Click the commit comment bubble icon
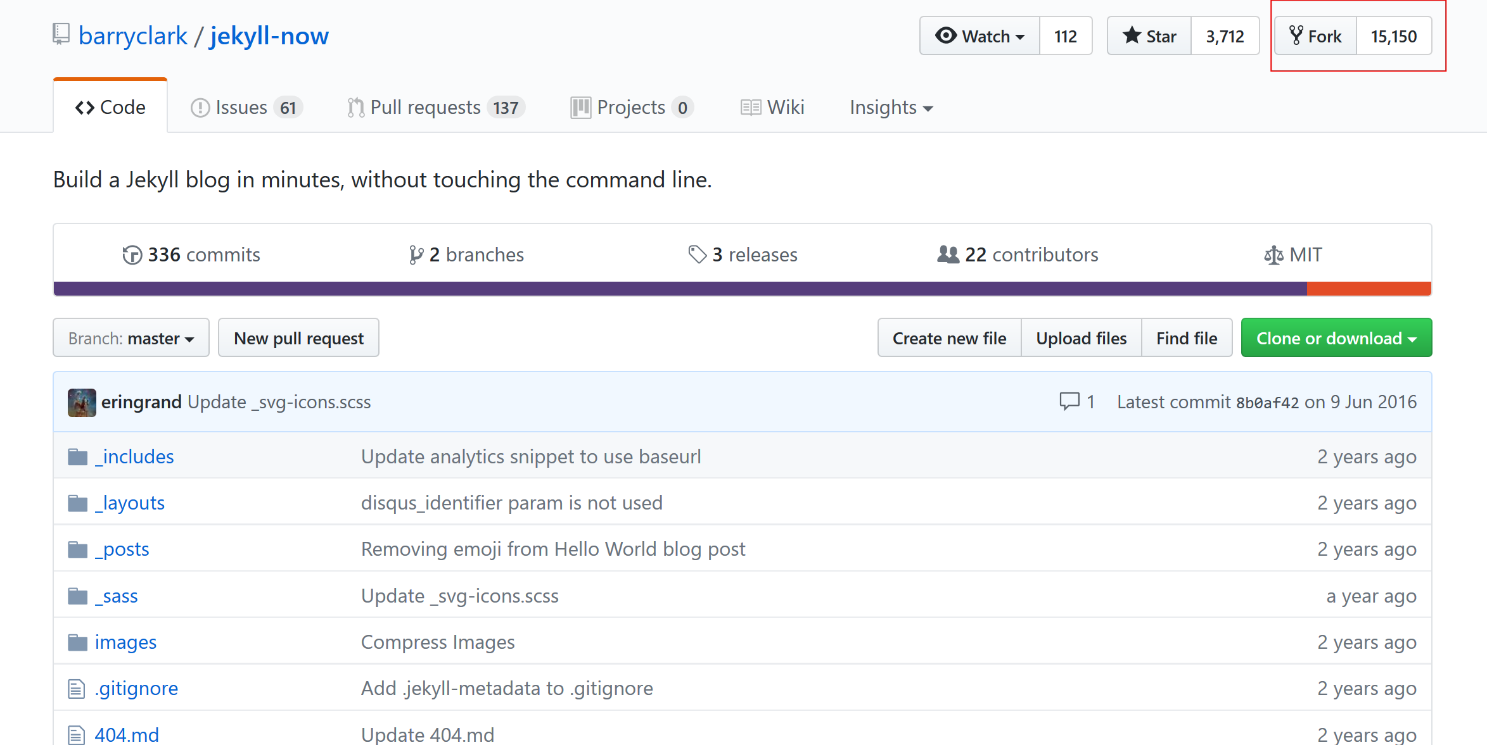Screen dimensions: 1487x745 tap(1069, 401)
